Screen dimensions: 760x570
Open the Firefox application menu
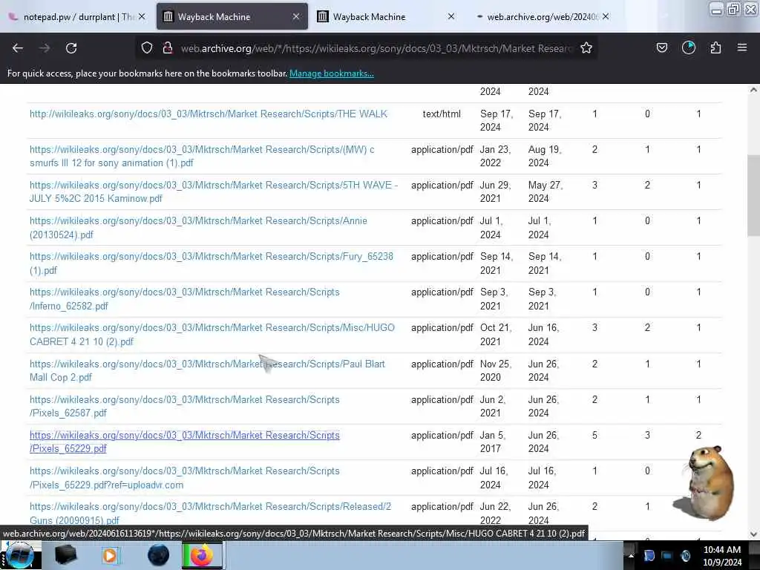click(742, 47)
